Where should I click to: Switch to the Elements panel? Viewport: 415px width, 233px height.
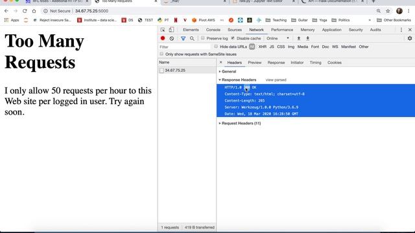tap(191, 30)
